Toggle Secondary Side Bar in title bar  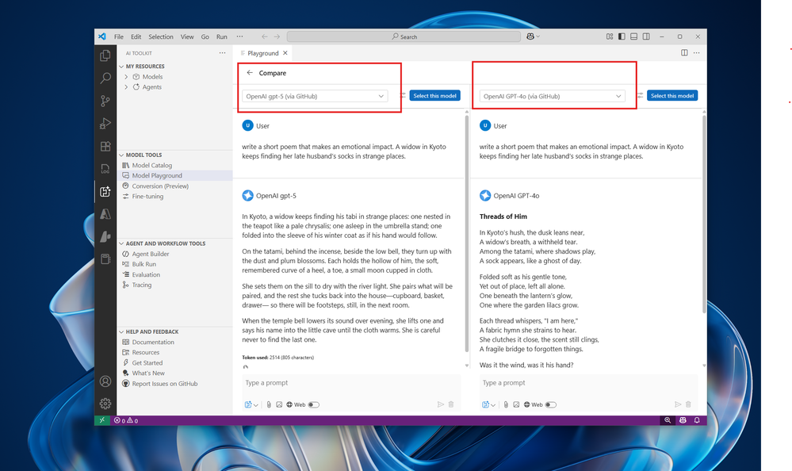tap(646, 36)
